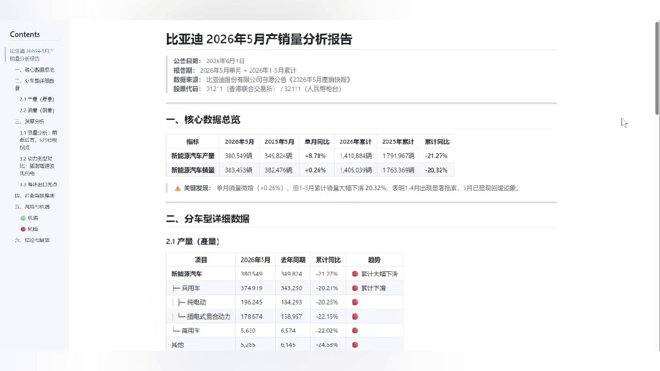Click the red trend dot in 其他 row
660x371 pixels.
pyautogui.click(x=355, y=345)
